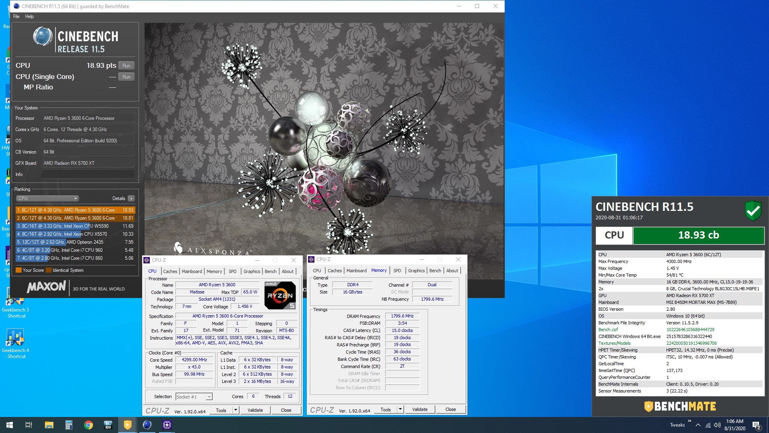The width and height of the screenshot is (769, 433).
Task: Open Google Chrome from the taskbar
Action: tap(88, 425)
